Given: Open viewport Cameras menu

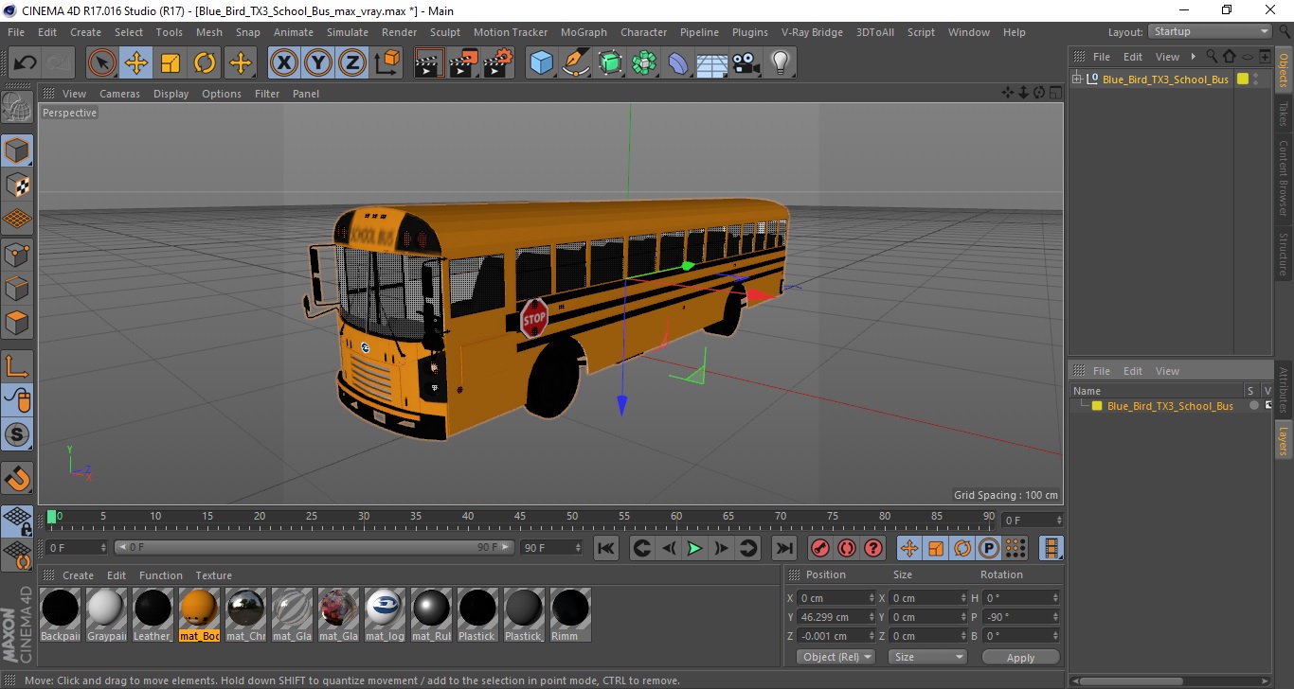Looking at the screenshot, I should 119,94.
